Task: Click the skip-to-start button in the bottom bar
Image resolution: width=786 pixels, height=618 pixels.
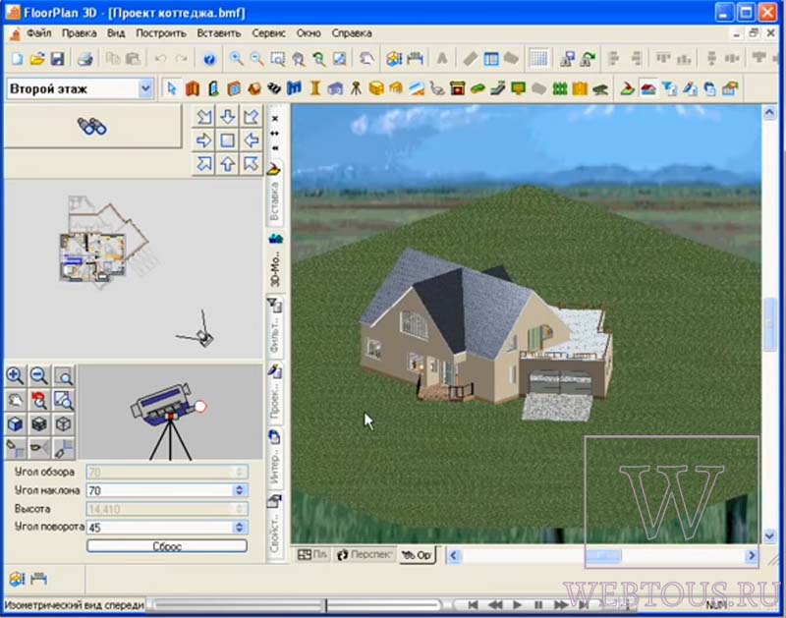Action: [x=473, y=605]
